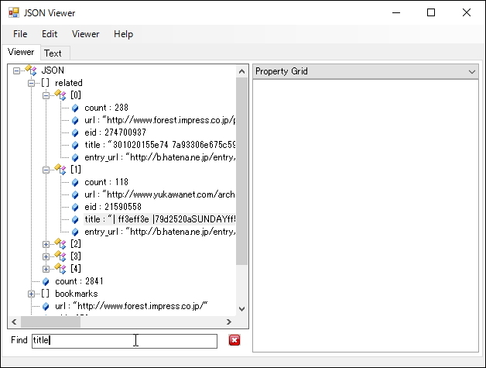Viewport: 486px width, 368px height.
Task: Select the 'related' tree node
Action: (69, 83)
